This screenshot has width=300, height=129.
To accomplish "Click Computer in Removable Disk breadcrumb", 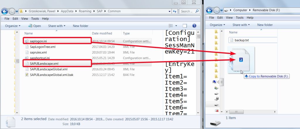I will click(240, 10).
